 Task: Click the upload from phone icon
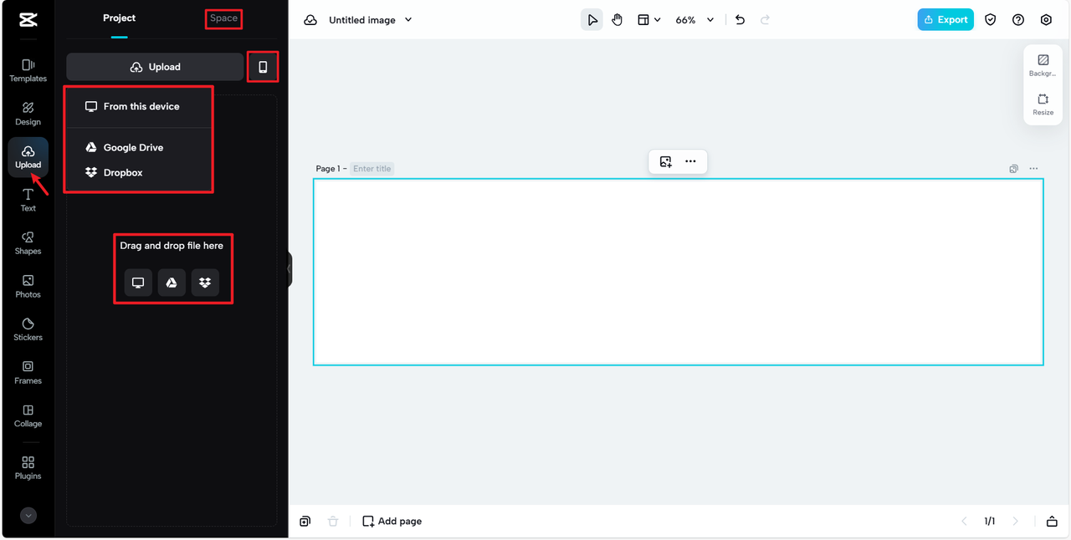point(263,67)
